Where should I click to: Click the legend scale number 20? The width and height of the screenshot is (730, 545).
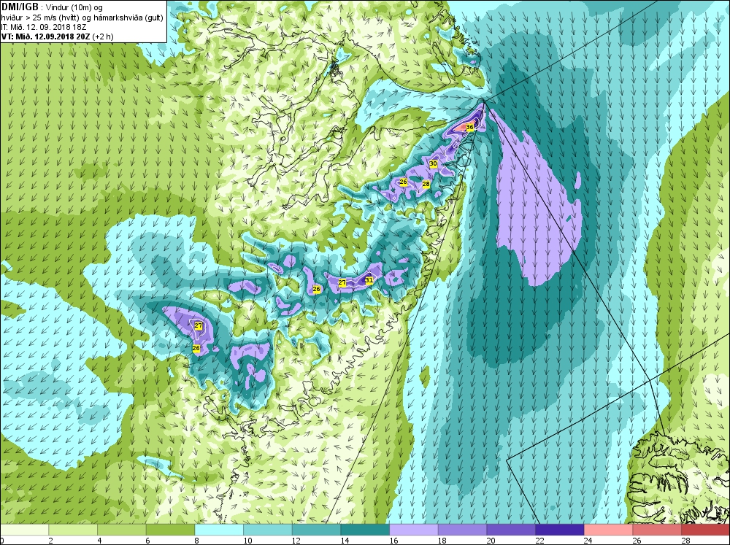pyautogui.click(x=491, y=541)
